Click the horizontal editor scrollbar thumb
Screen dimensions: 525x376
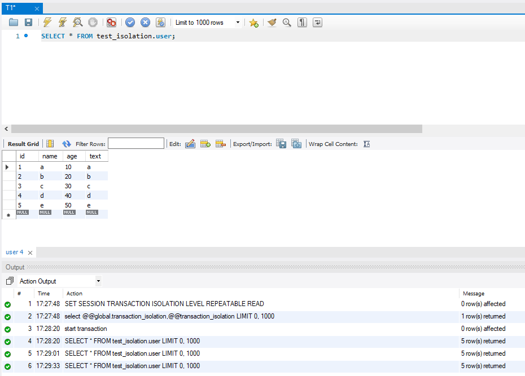(217, 129)
